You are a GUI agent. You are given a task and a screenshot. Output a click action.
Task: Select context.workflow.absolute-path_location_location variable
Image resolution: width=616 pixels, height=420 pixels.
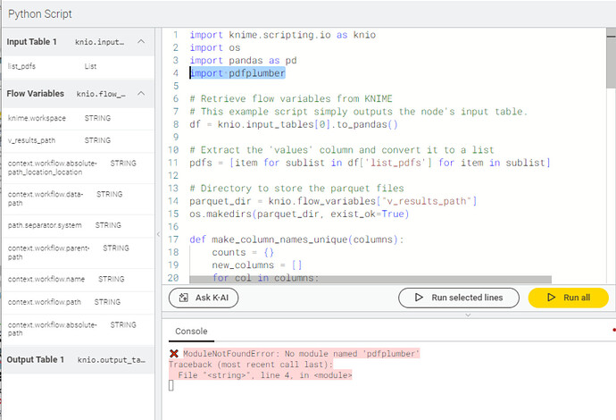(79, 167)
